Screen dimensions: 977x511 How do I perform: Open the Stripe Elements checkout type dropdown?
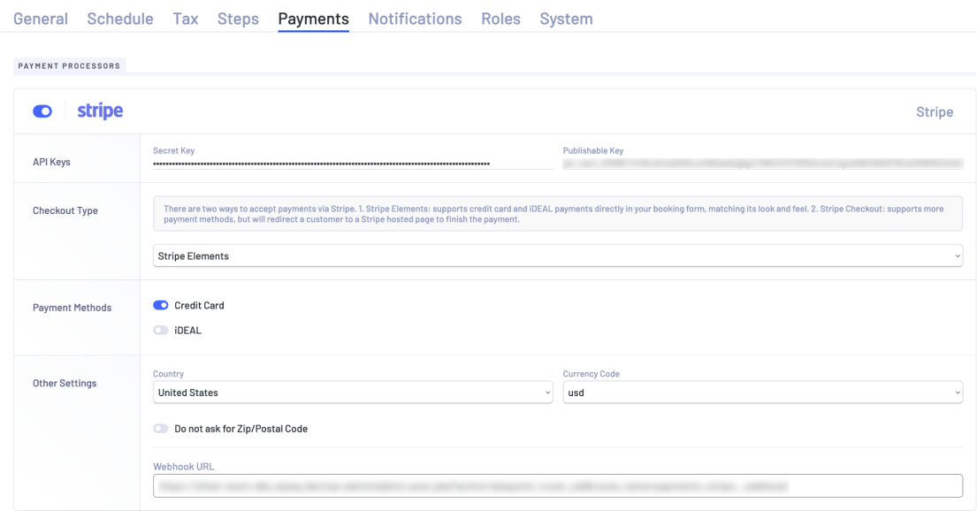pos(558,256)
